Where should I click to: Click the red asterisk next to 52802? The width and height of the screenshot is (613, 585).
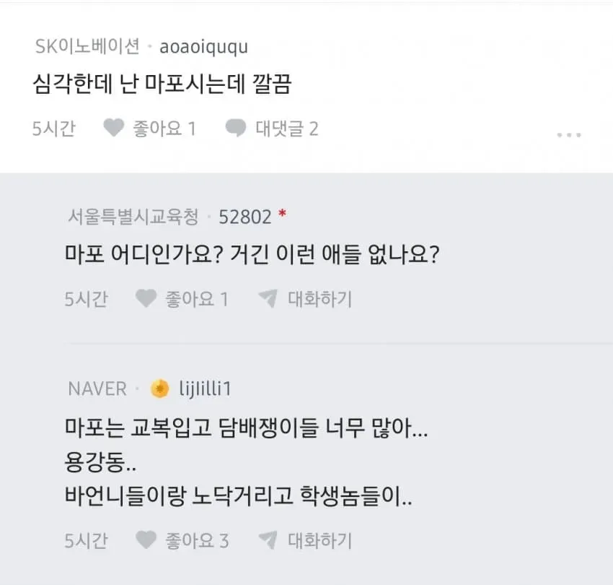[x=282, y=213]
